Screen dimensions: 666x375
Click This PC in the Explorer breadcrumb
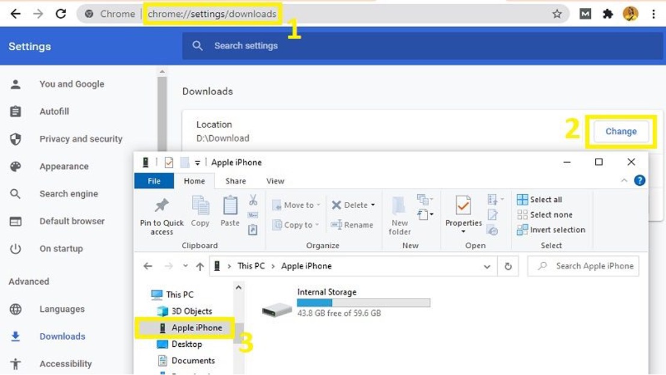coord(251,266)
